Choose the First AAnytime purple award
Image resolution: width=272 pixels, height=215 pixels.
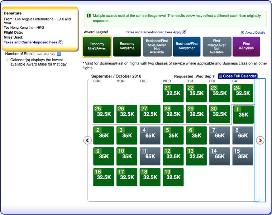pyautogui.click(x=246, y=47)
